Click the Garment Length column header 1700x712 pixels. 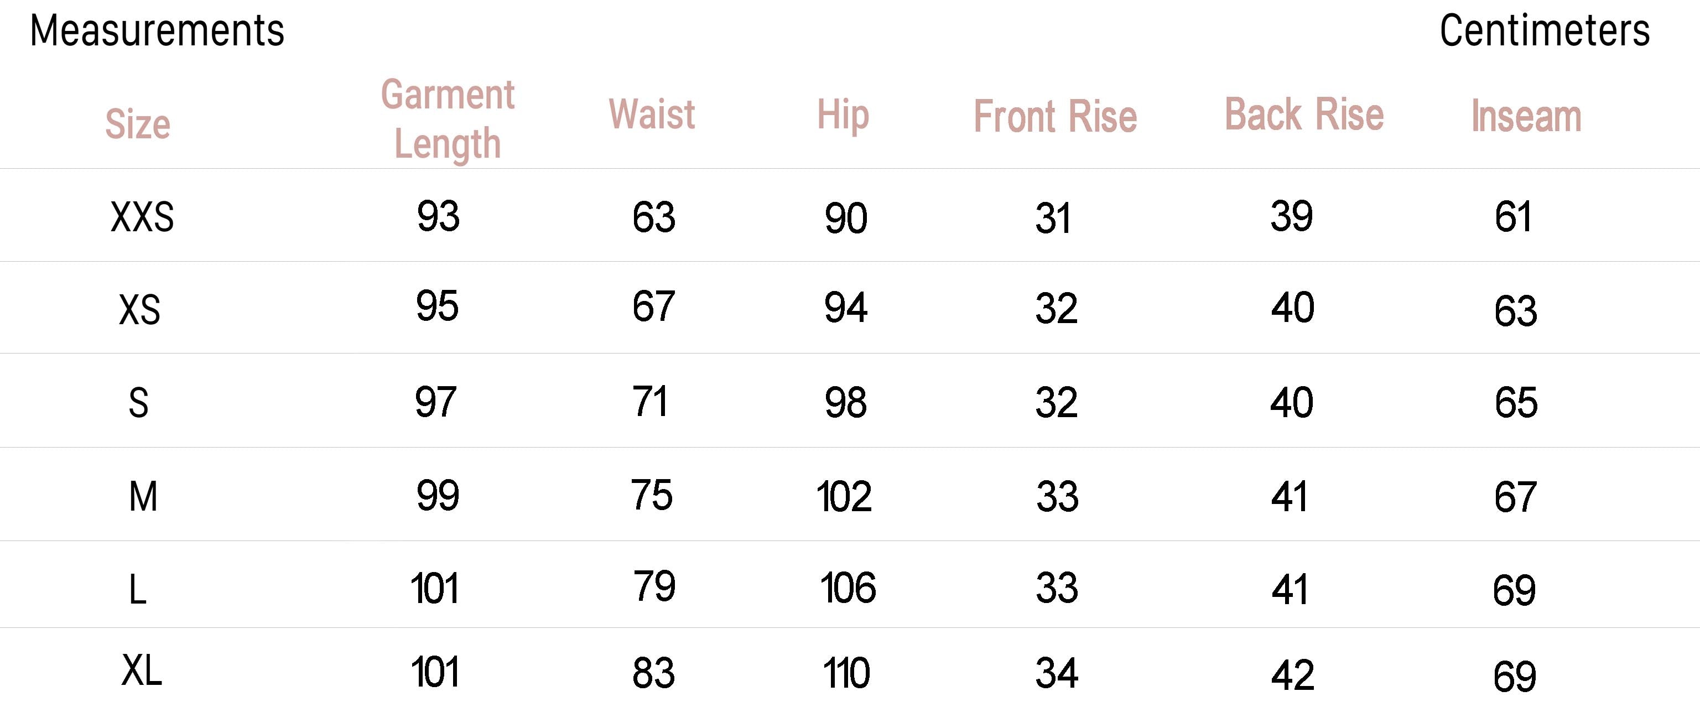coord(448,119)
